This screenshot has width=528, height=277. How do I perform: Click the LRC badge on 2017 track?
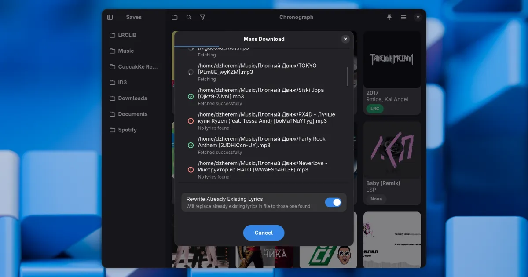coord(374,109)
